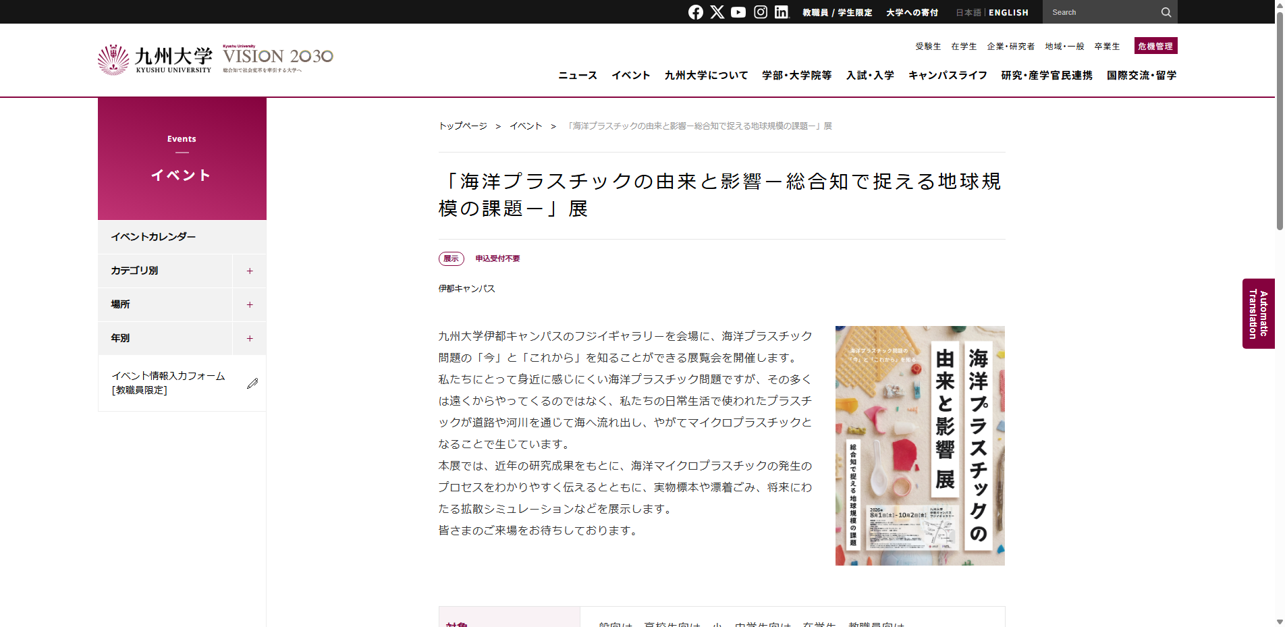This screenshot has height=627, width=1285.
Task: Open the ニュース menu
Action: 578,75
